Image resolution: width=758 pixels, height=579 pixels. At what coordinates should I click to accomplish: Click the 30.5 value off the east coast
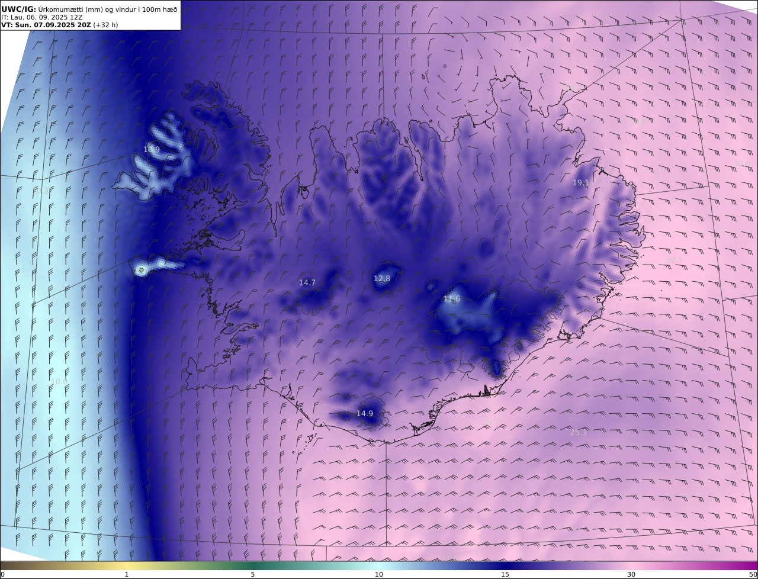[674, 260]
